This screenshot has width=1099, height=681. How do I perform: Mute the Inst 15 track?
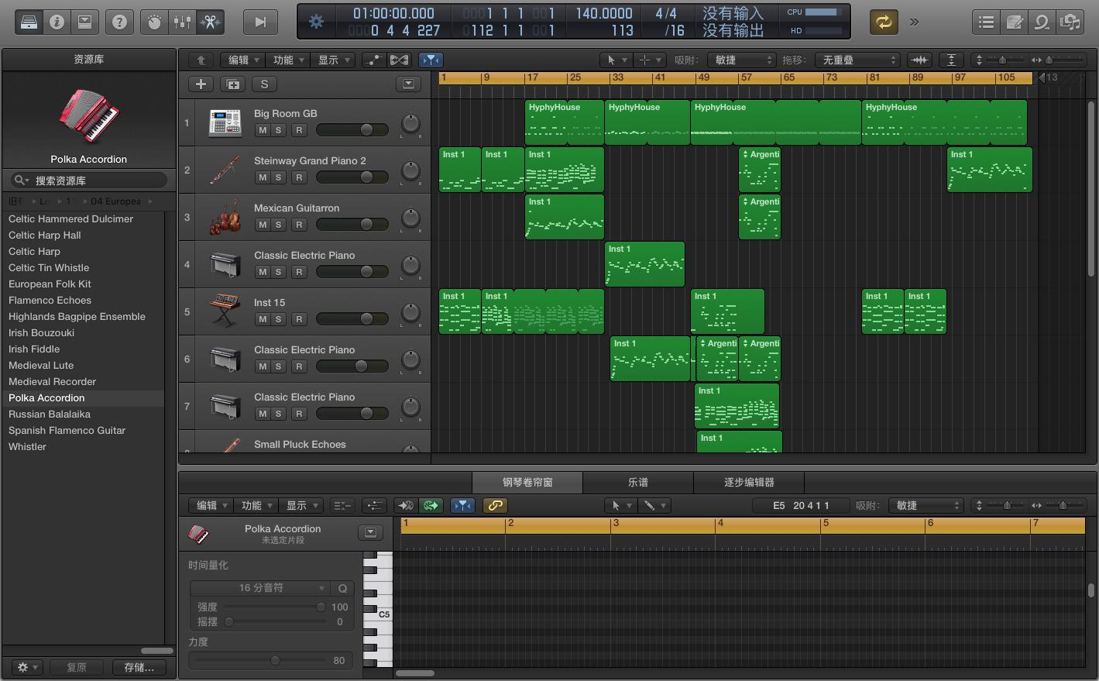(x=263, y=319)
